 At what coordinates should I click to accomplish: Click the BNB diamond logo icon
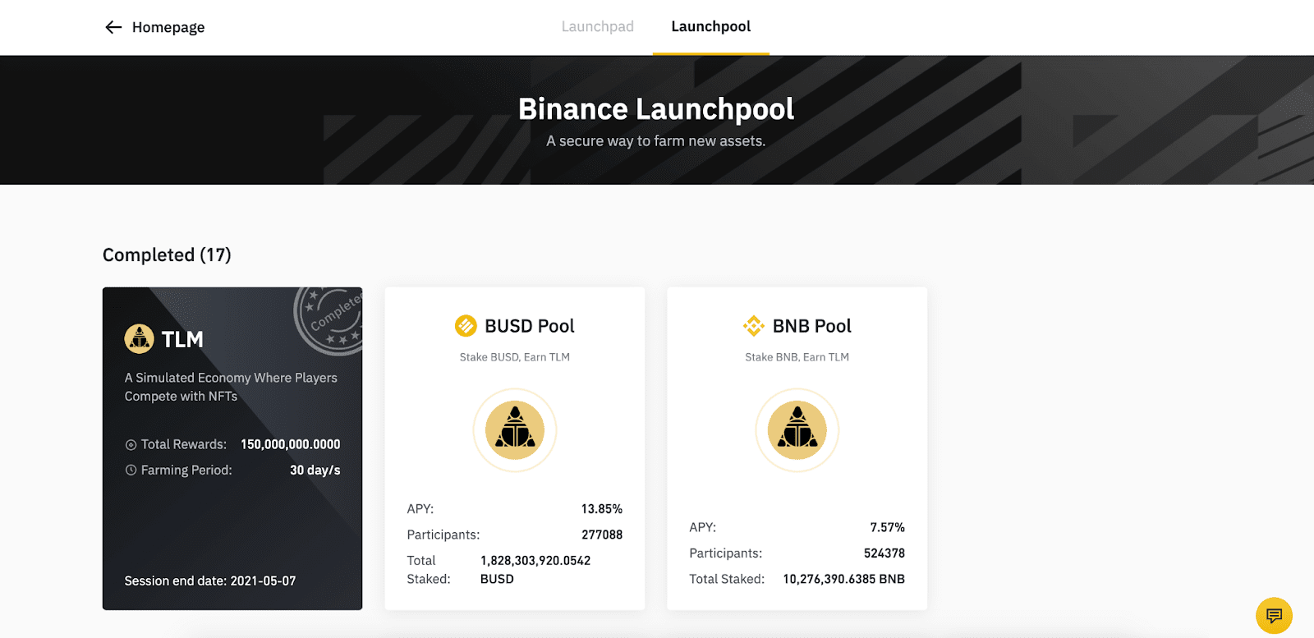753,326
